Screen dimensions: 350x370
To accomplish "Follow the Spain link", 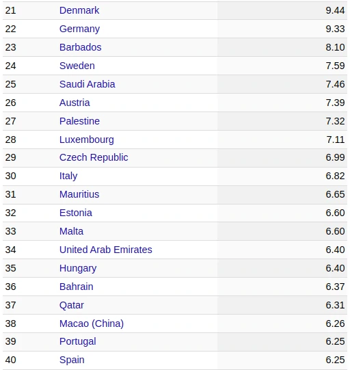I will click(72, 360).
